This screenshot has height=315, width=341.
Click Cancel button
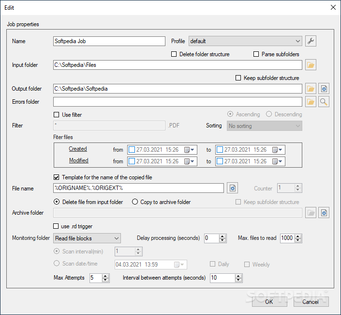(x=311, y=302)
